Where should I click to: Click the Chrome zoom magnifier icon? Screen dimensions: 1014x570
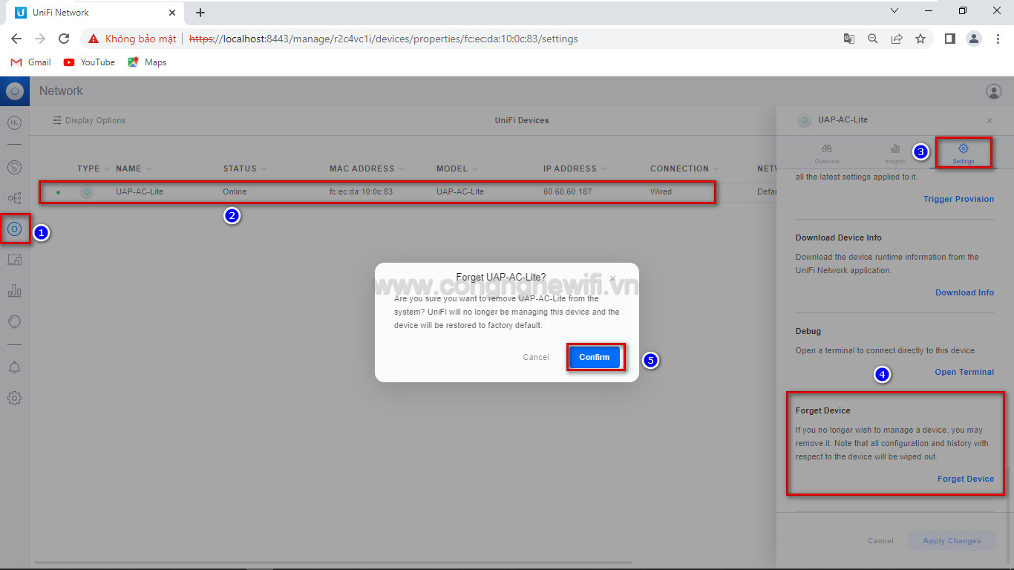point(873,39)
